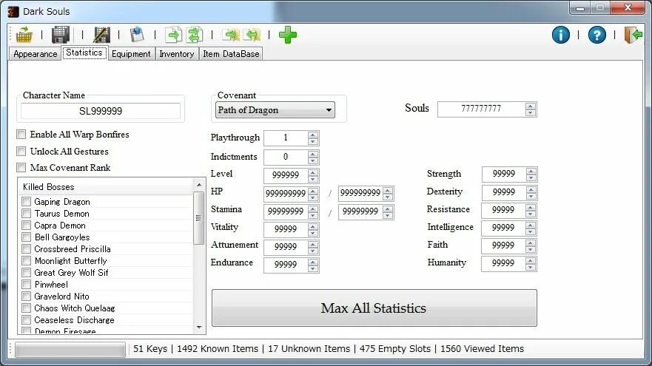
Task: Enable All Warp Bonfires checkbox
Action: click(21, 134)
